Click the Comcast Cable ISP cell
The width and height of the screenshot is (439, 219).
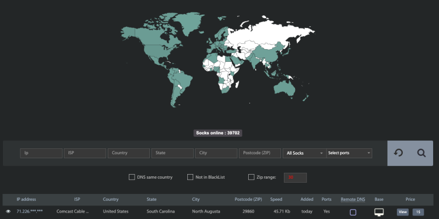(x=73, y=211)
